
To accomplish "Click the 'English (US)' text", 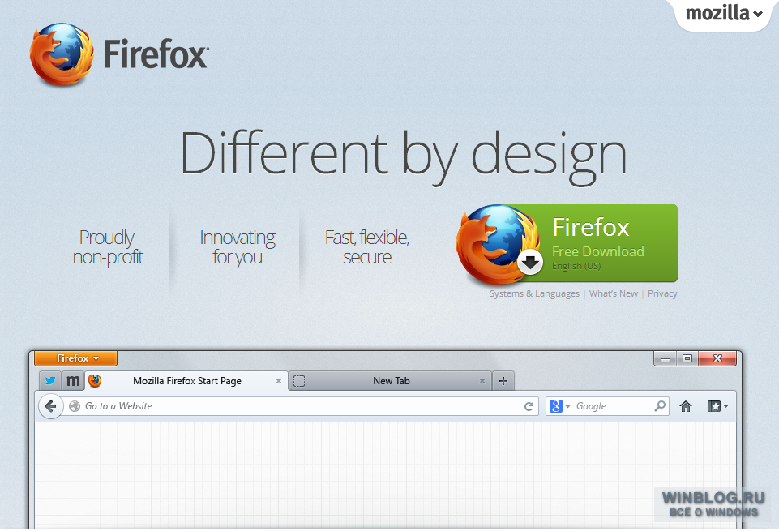I will [x=576, y=266].
